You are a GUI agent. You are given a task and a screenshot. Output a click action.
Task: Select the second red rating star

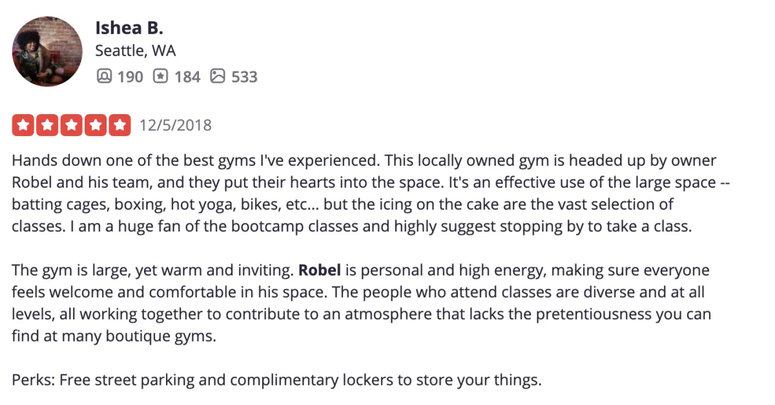point(46,125)
